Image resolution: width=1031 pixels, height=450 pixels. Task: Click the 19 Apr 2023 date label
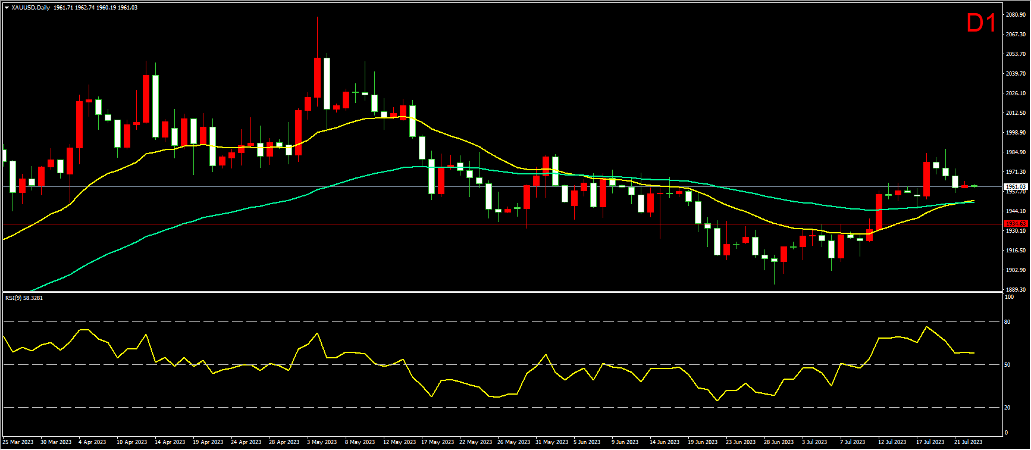(208, 442)
